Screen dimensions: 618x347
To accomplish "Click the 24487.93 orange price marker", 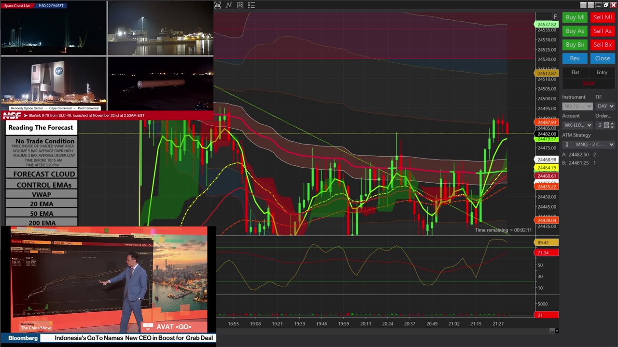I will point(547,122).
